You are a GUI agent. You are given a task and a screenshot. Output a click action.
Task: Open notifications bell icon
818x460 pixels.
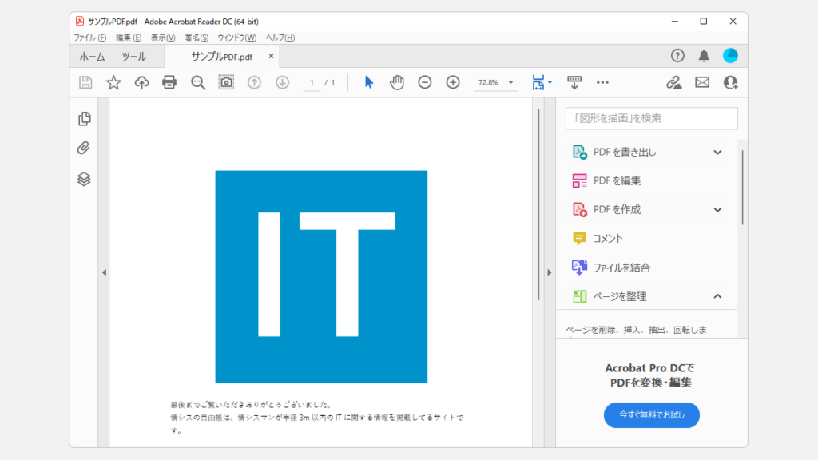pos(704,56)
